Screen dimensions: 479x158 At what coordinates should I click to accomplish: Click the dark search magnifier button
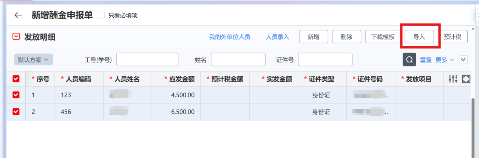[x=409, y=59]
